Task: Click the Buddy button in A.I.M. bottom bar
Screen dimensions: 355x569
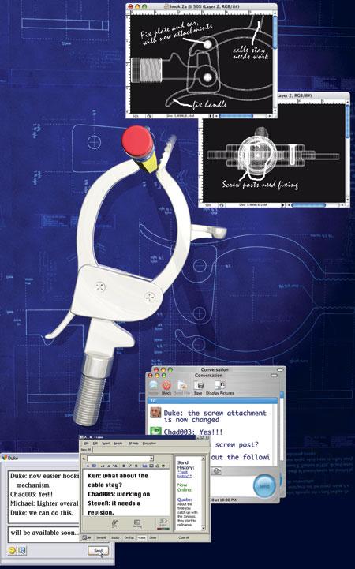Action: pos(115,537)
